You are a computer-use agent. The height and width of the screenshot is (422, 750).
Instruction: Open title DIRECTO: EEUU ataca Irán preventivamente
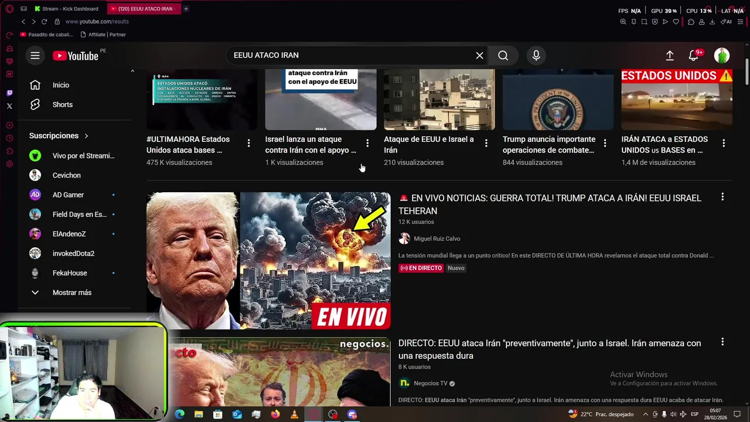550,349
